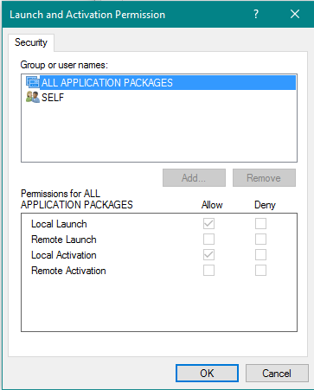Image resolution: width=314 pixels, height=390 pixels.
Task: Toggle Allow checkbox for Local Launch
Action: (208, 223)
